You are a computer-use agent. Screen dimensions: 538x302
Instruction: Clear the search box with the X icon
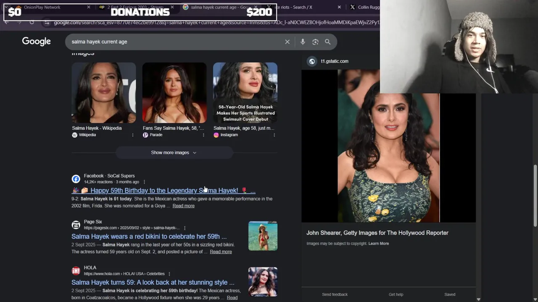287,42
